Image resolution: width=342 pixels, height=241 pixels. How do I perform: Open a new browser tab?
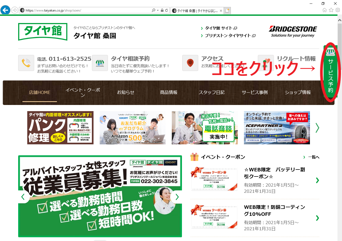click(227, 11)
